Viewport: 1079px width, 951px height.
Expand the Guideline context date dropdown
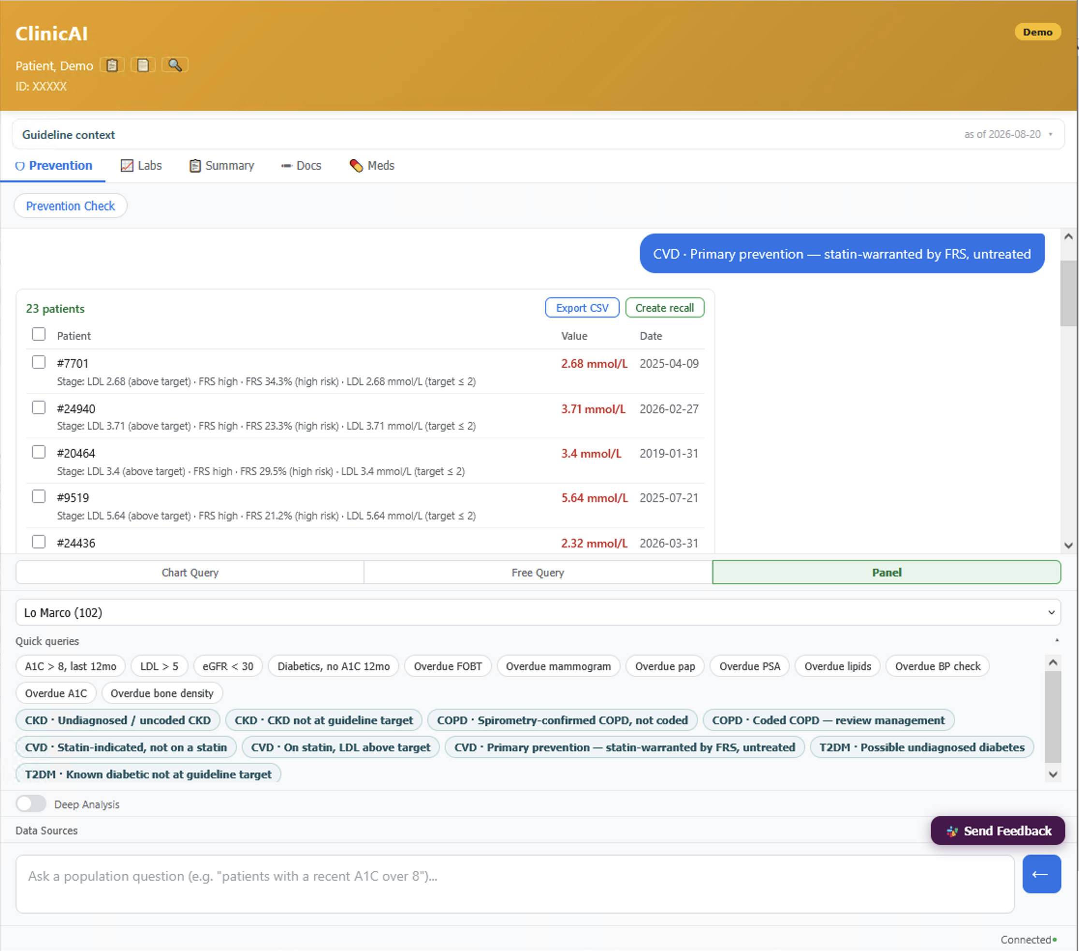1050,134
